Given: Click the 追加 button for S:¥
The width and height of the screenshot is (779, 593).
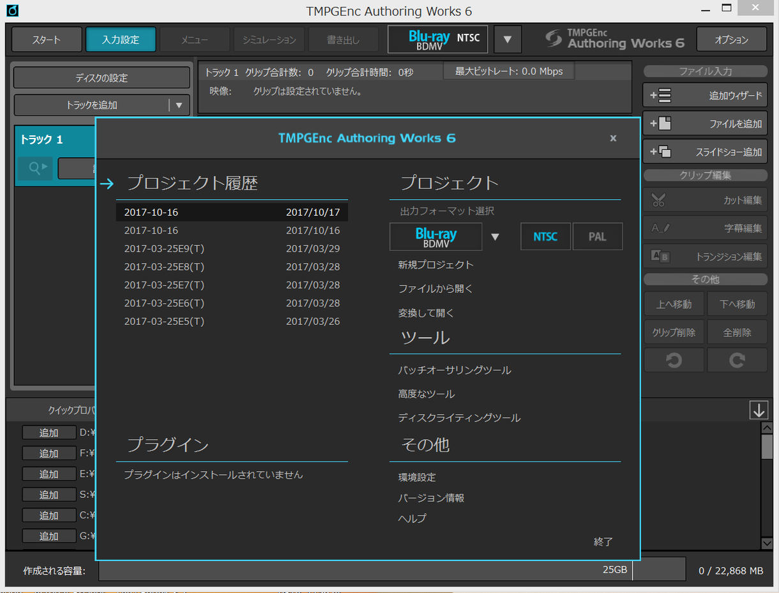Looking at the screenshot, I should coord(49,495).
